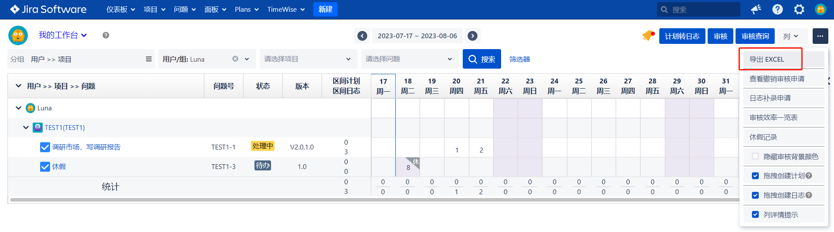Choose 休假记录 menu entry
The width and height of the screenshot is (834, 232).
click(x=763, y=137)
